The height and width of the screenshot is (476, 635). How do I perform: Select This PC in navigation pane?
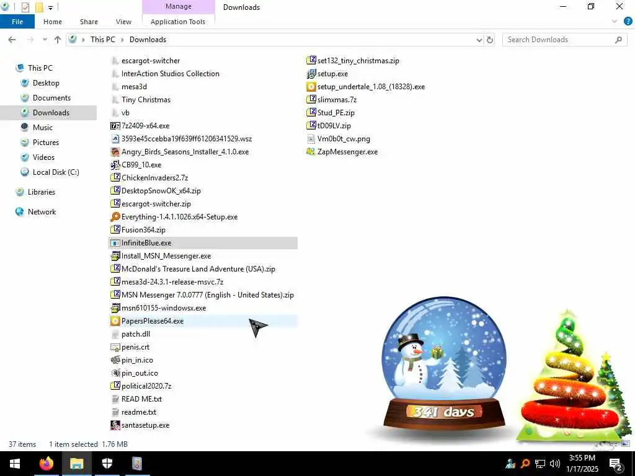(40, 68)
